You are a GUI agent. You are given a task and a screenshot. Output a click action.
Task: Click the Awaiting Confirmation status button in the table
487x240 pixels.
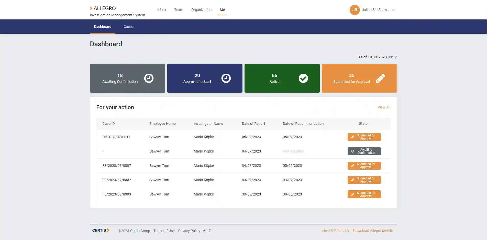pos(364,151)
